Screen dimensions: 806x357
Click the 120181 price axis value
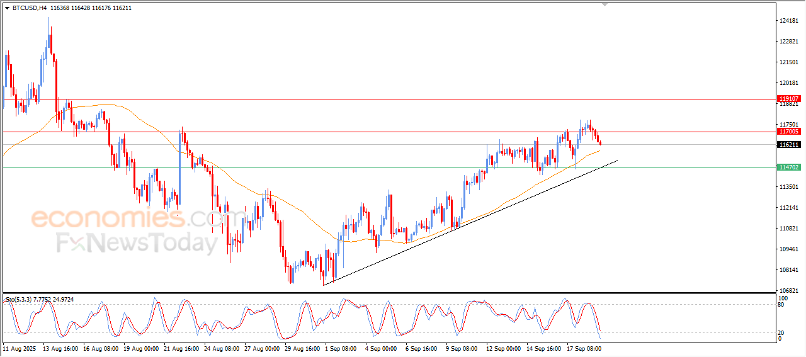(x=789, y=83)
